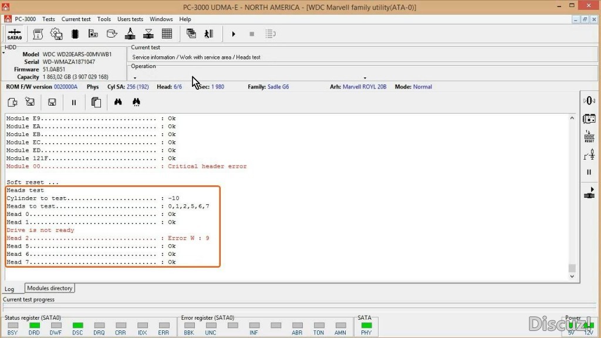Image resolution: width=601 pixels, height=338 pixels.
Task: Click the compass over platters icon
Action: point(130,34)
